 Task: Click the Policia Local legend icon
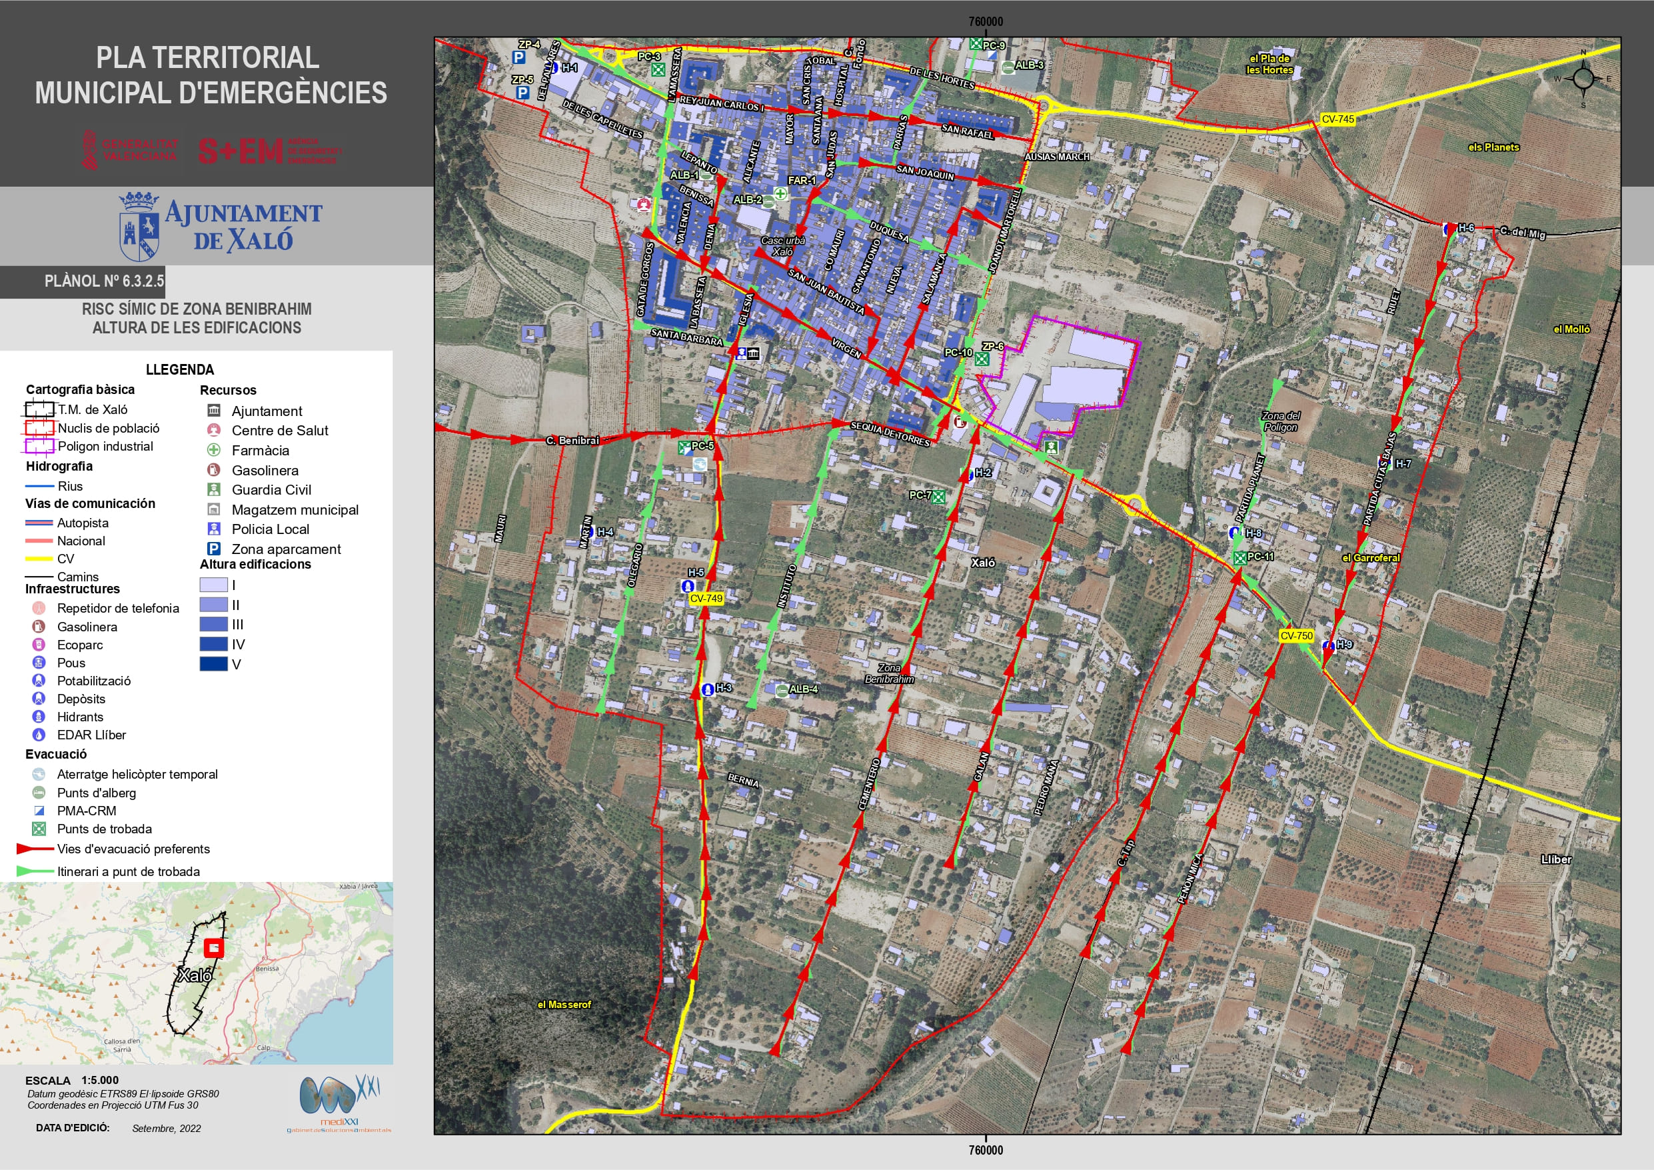point(213,529)
